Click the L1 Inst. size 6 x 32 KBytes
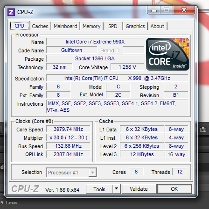209x209 pixels. click(142, 137)
